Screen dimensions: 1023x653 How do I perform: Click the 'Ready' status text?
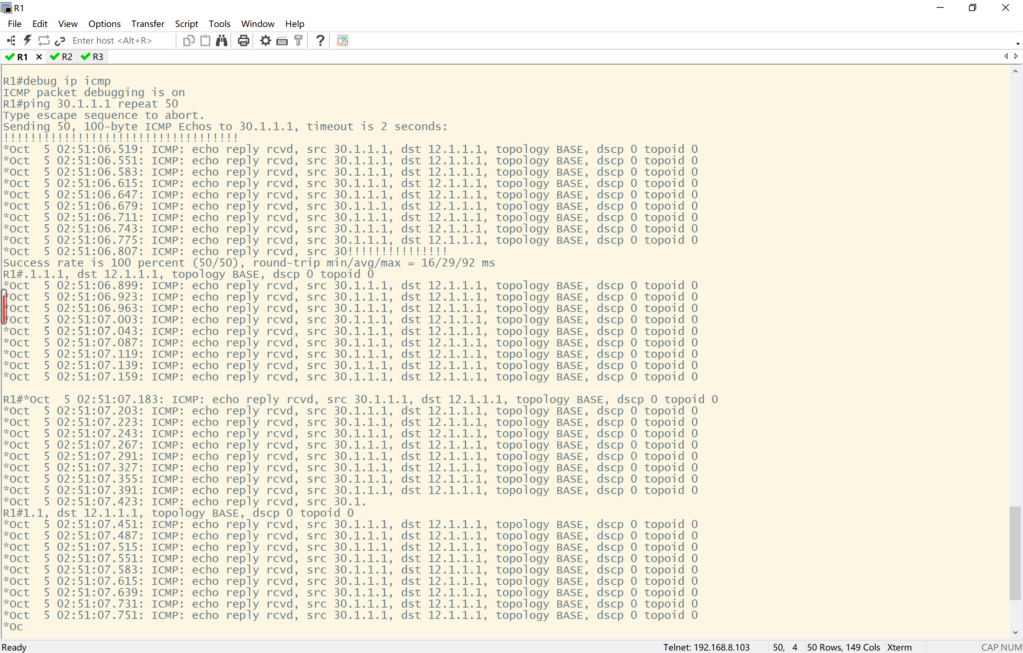tap(14, 647)
